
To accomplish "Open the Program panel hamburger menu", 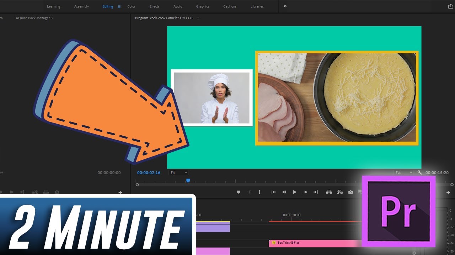I will coord(198,18).
